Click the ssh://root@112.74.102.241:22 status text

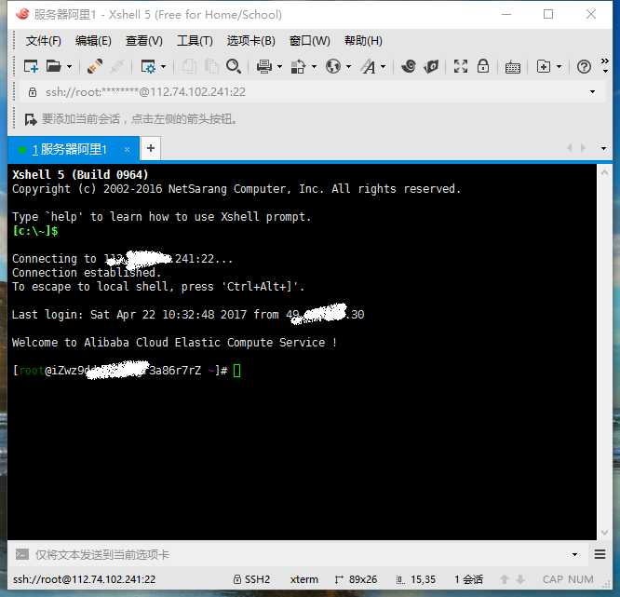coord(84,579)
